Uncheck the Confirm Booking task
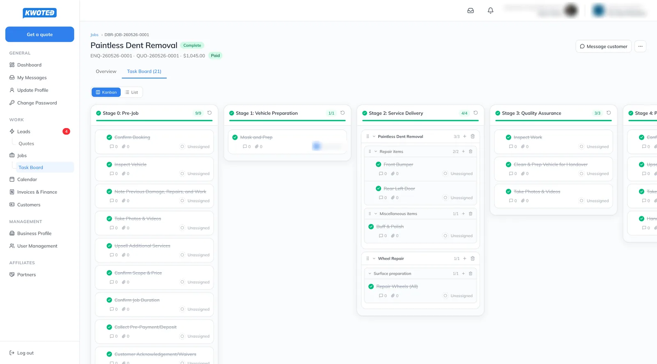Viewport: 657px width, 364px height. (x=109, y=137)
